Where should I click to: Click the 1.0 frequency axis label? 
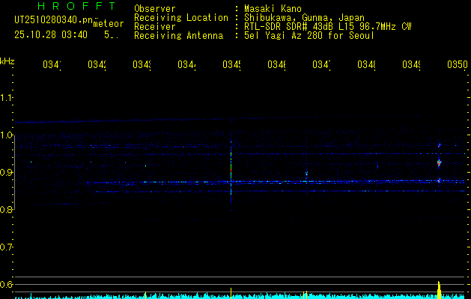[x=7, y=135]
